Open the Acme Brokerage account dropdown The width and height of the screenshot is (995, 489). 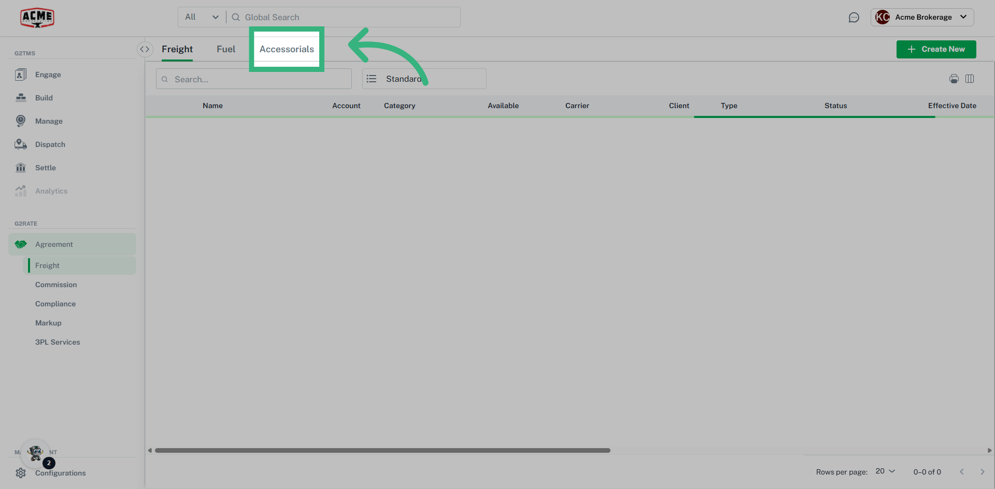coord(922,17)
